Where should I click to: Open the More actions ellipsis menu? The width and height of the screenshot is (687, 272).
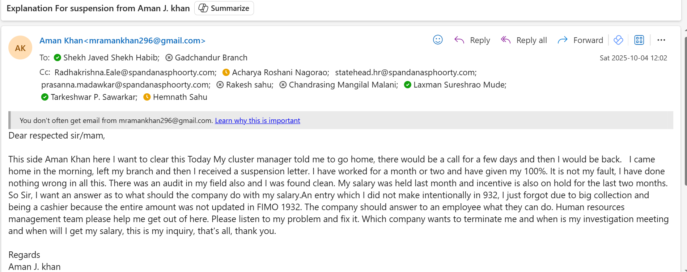[661, 40]
